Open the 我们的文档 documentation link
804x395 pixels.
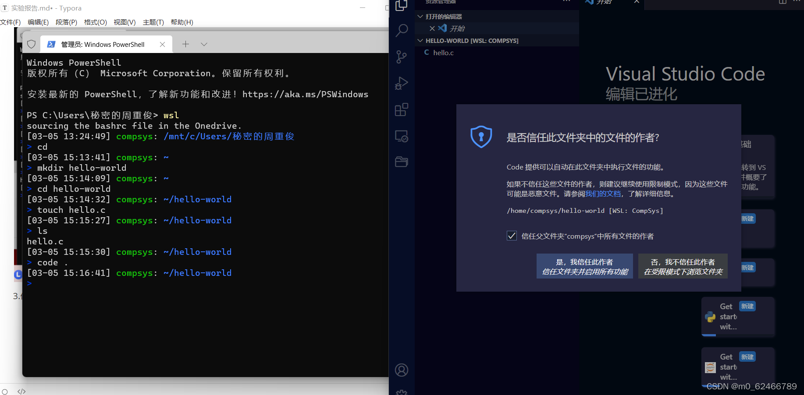[x=603, y=194]
